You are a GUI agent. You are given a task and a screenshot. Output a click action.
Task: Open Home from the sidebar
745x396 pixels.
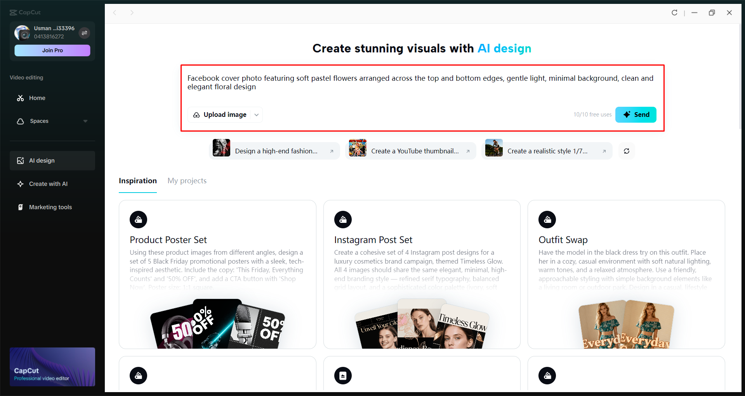pyautogui.click(x=36, y=98)
